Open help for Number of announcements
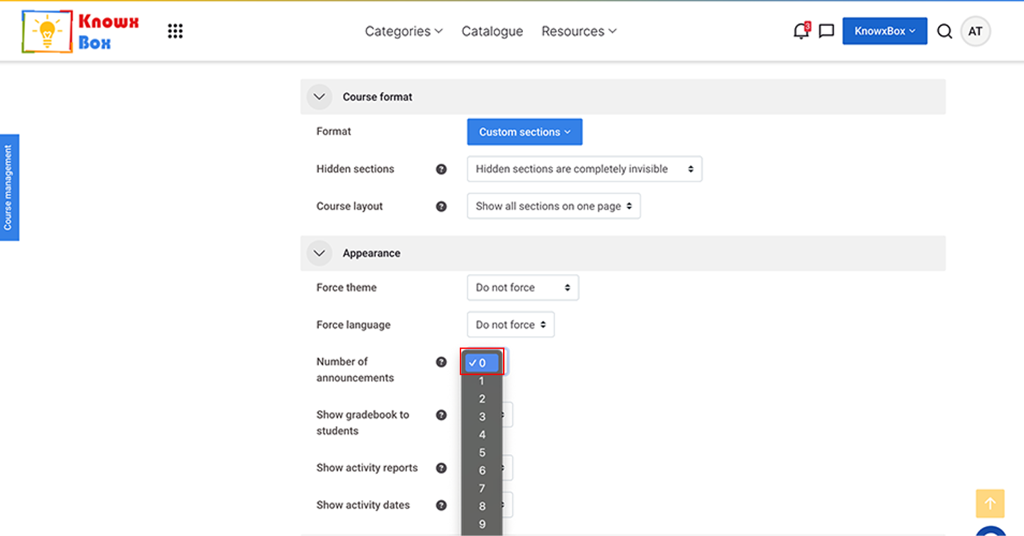 (441, 362)
